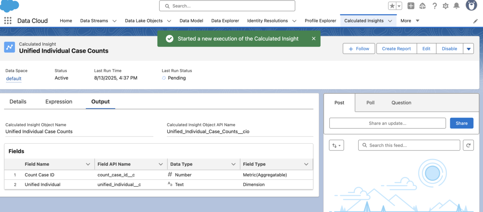Viewport: 483px width, 212px height.
Task: Open the Setup gear icon
Action: click(x=446, y=6)
